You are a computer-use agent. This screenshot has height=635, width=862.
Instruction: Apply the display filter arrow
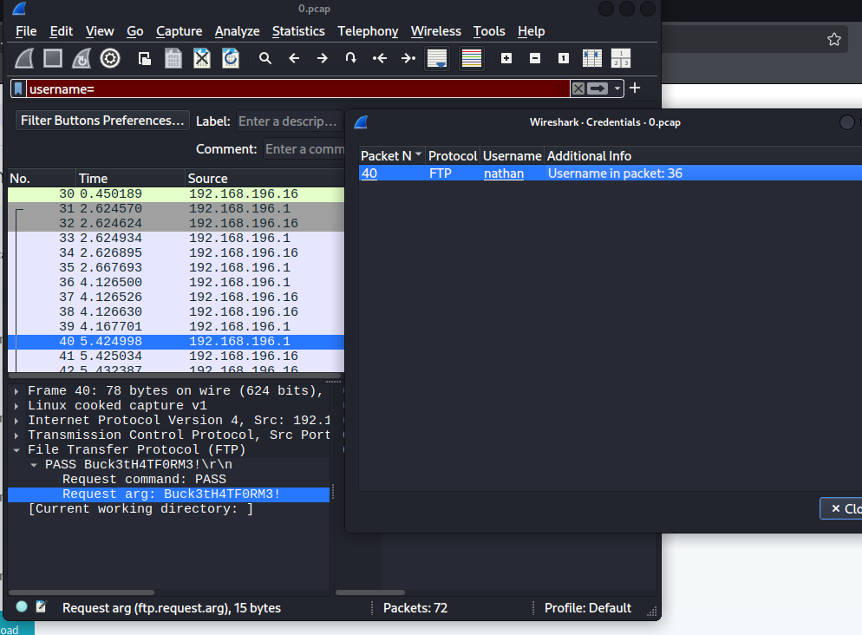point(597,88)
